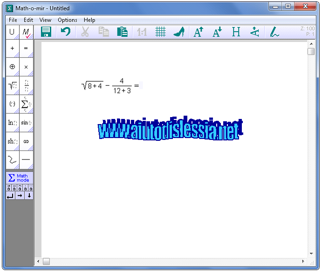Click the horizontal scrollbar thumb

click(46, 261)
